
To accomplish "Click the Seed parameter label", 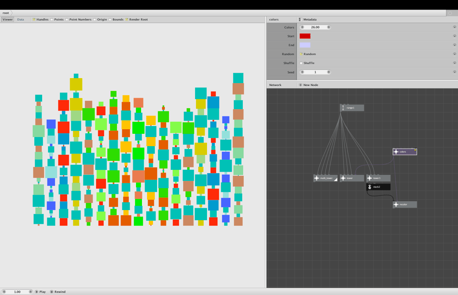I will 291,72.
